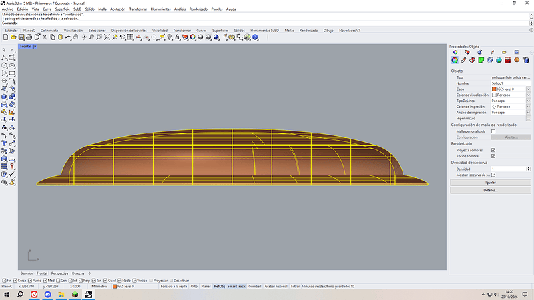
Task: Create a new file with the New icon
Action: (x=6, y=37)
